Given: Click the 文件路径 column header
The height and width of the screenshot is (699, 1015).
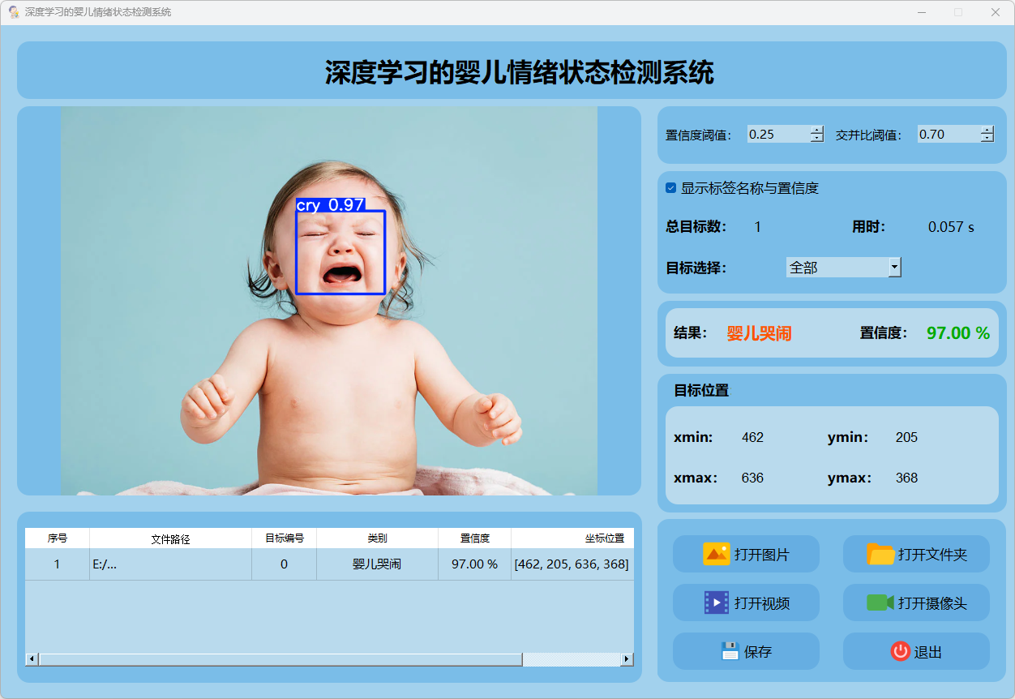Looking at the screenshot, I should [170, 538].
